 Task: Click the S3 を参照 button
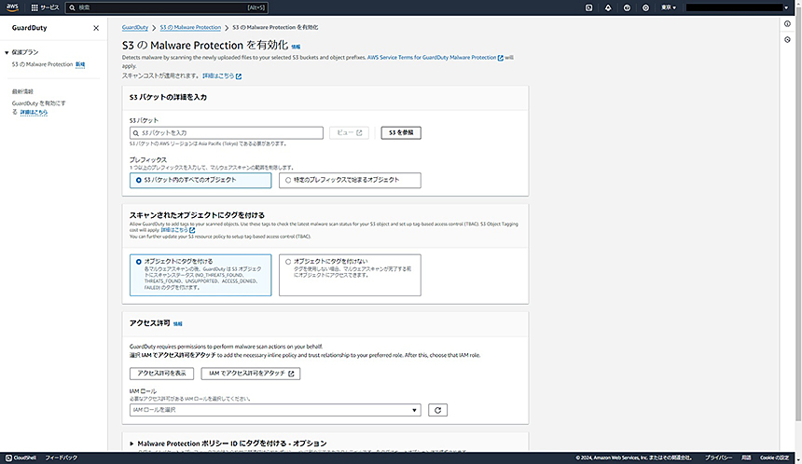click(401, 133)
